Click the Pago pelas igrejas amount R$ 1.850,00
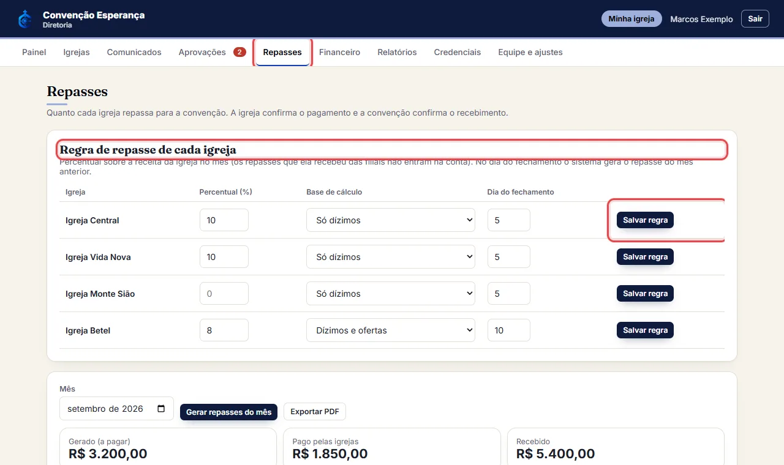This screenshot has height=465, width=784. pos(330,453)
